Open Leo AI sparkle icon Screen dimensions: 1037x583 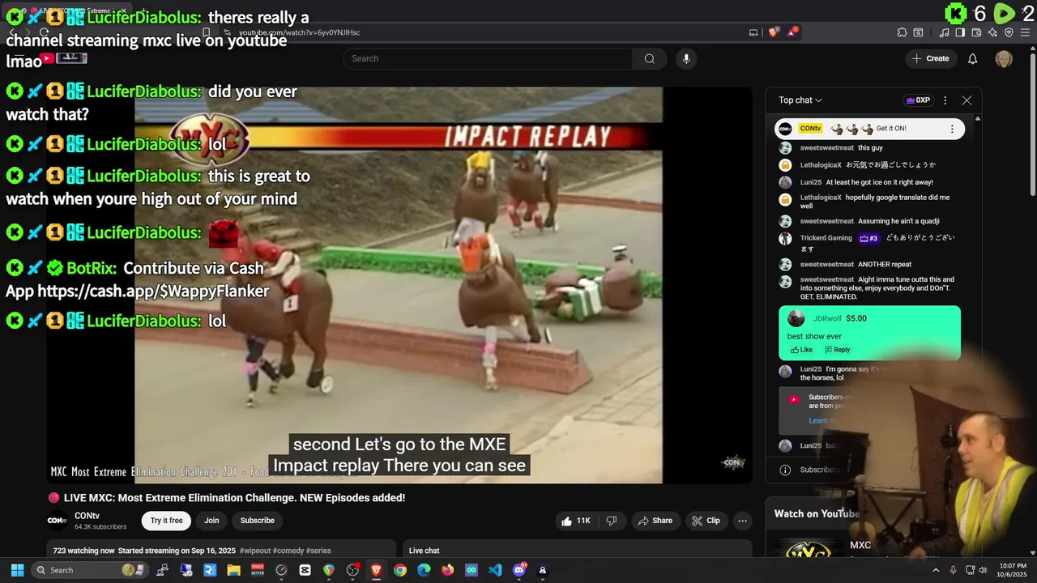click(992, 32)
